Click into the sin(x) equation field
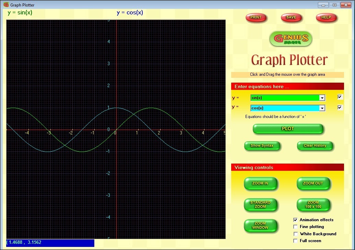The height and width of the screenshot is (250, 355). pos(285,98)
